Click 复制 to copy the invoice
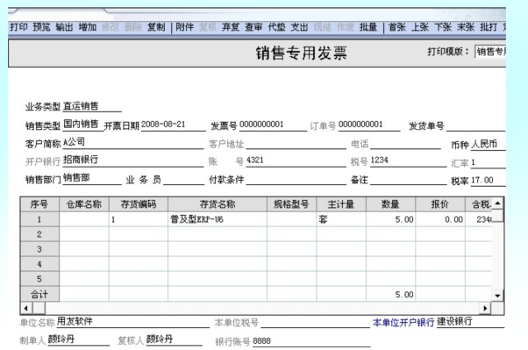Image resolution: width=528 pixels, height=350 pixels. coord(156,27)
